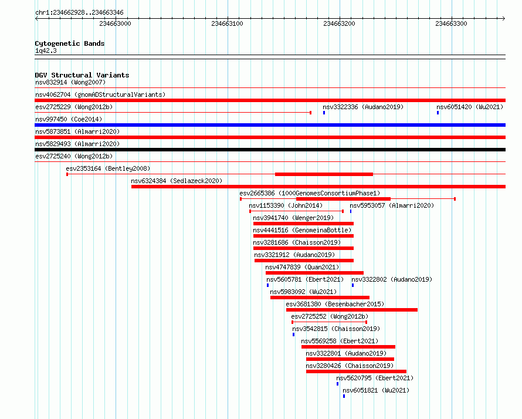
Task: Click the nsv5605781 (Ebert2021) label
Action: click(305, 279)
